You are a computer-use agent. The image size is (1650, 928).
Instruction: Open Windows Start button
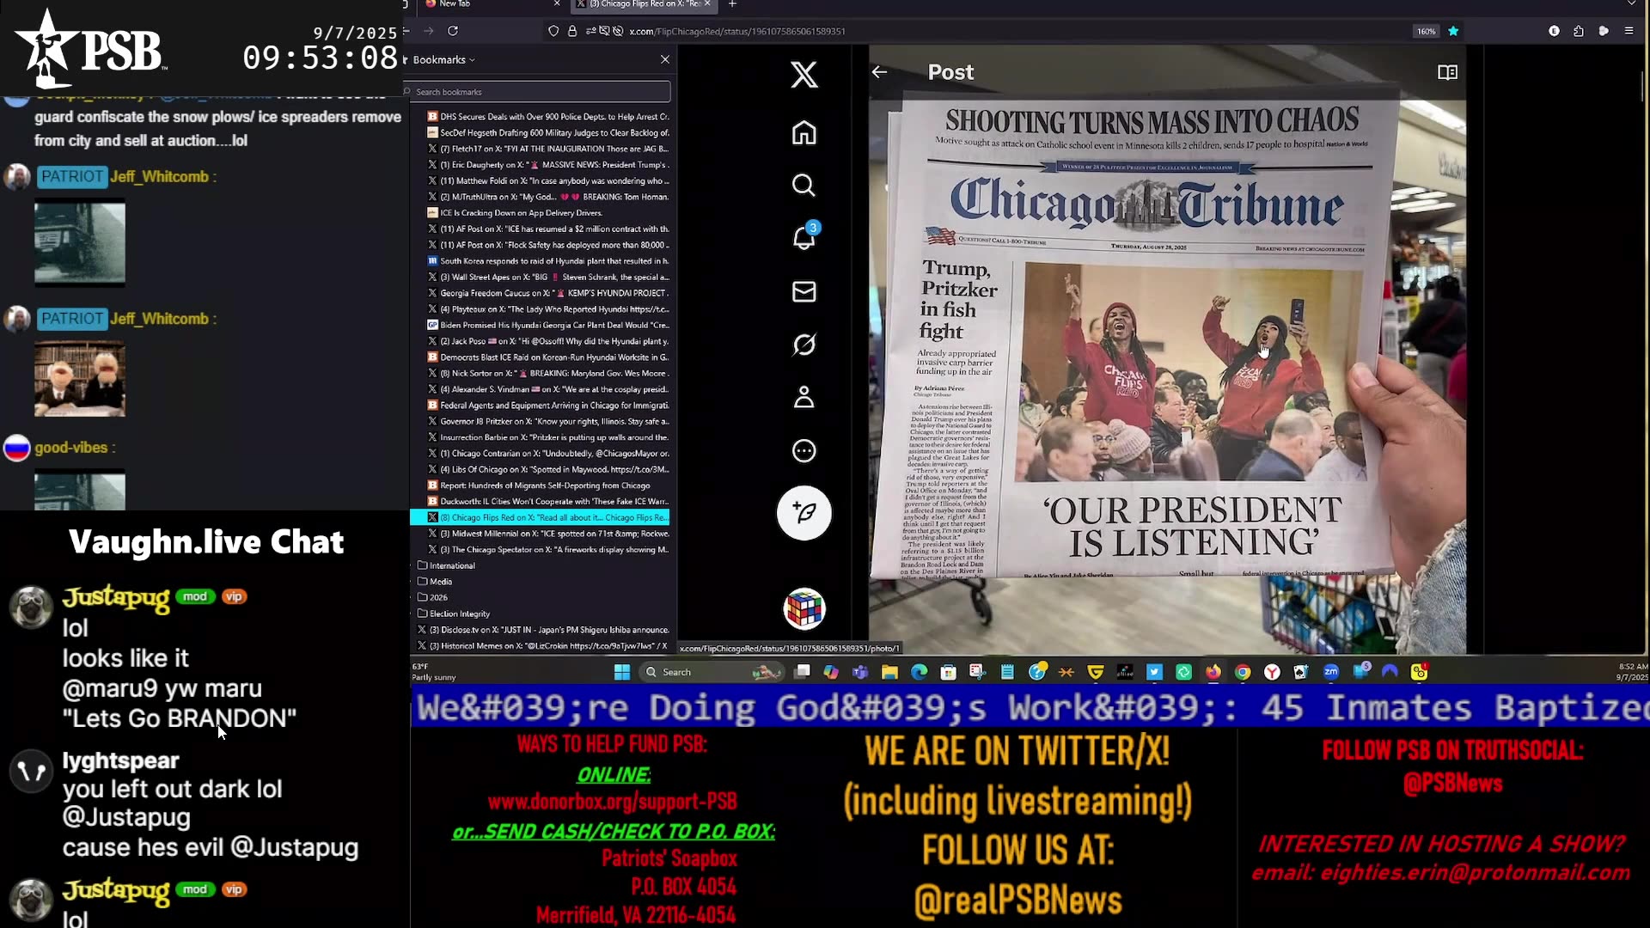(622, 672)
